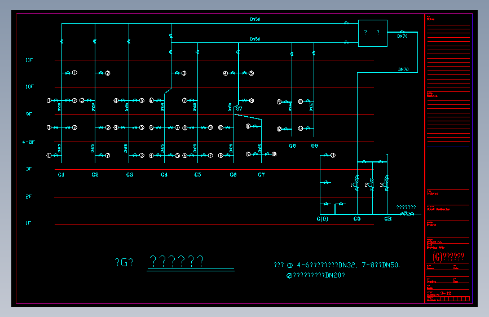489x317 pixels.
Task: Select the 4-8F floor level label
Action: (29, 142)
